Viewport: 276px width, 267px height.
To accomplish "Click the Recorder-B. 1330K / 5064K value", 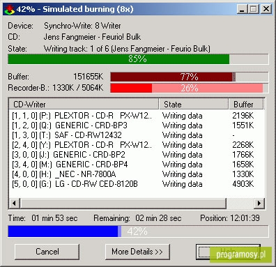I will tap(78, 88).
